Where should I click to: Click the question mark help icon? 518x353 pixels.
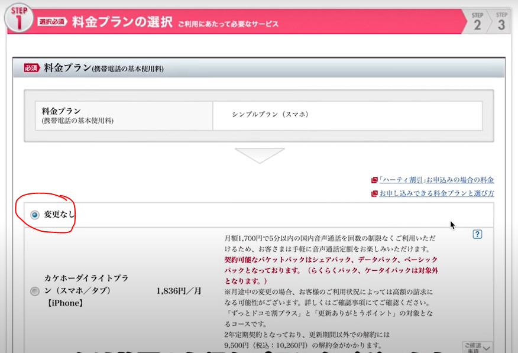478,234
